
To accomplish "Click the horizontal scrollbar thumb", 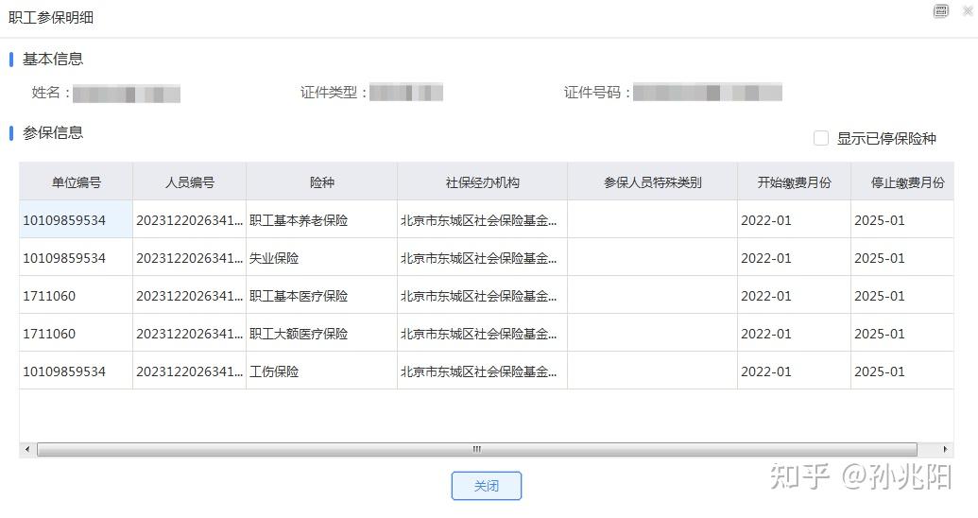I will pyautogui.click(x=476, y=450).
